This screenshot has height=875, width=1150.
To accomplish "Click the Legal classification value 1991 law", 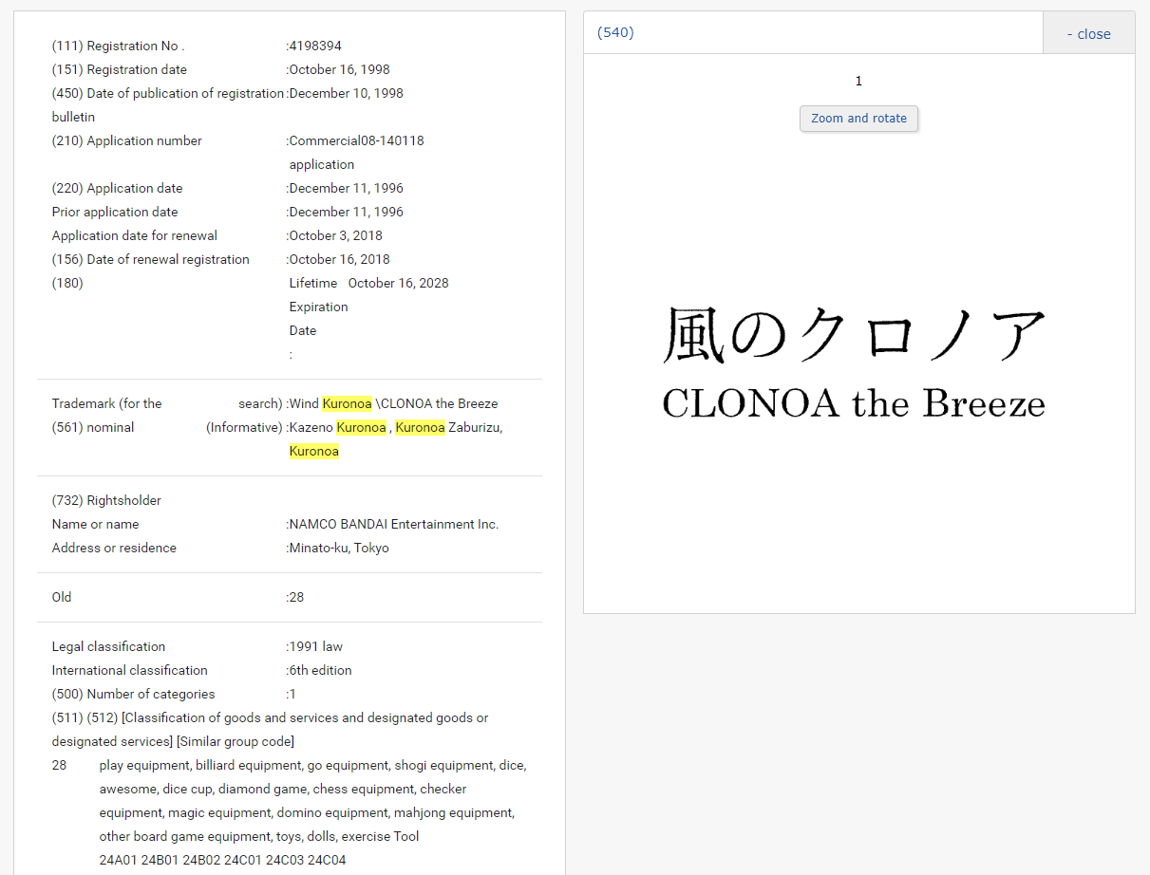I will 316,646.
